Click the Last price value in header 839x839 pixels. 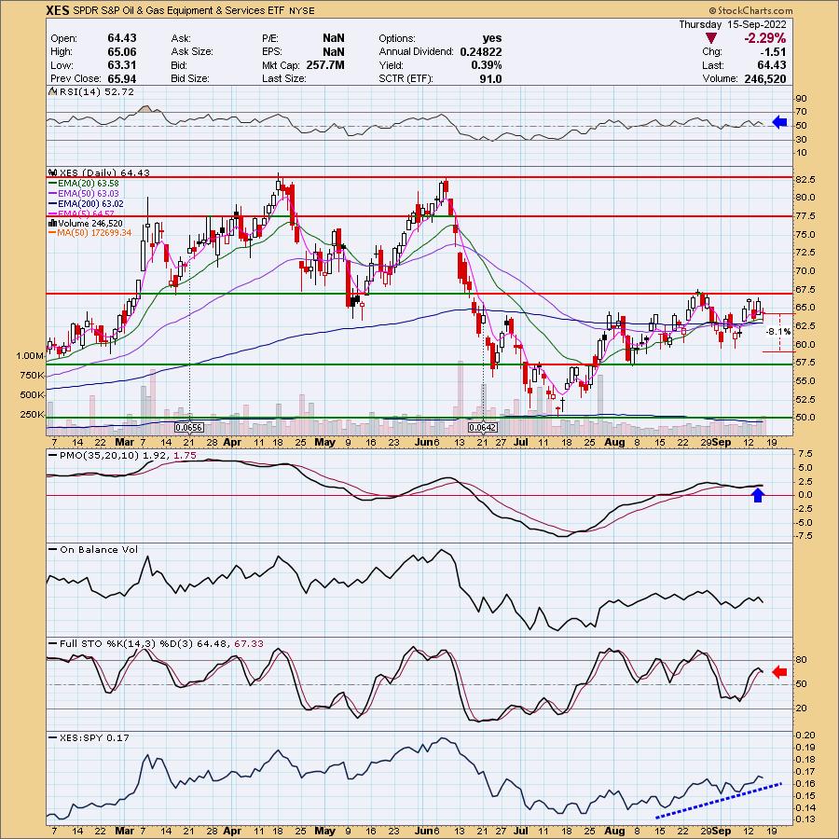[772, 65]
